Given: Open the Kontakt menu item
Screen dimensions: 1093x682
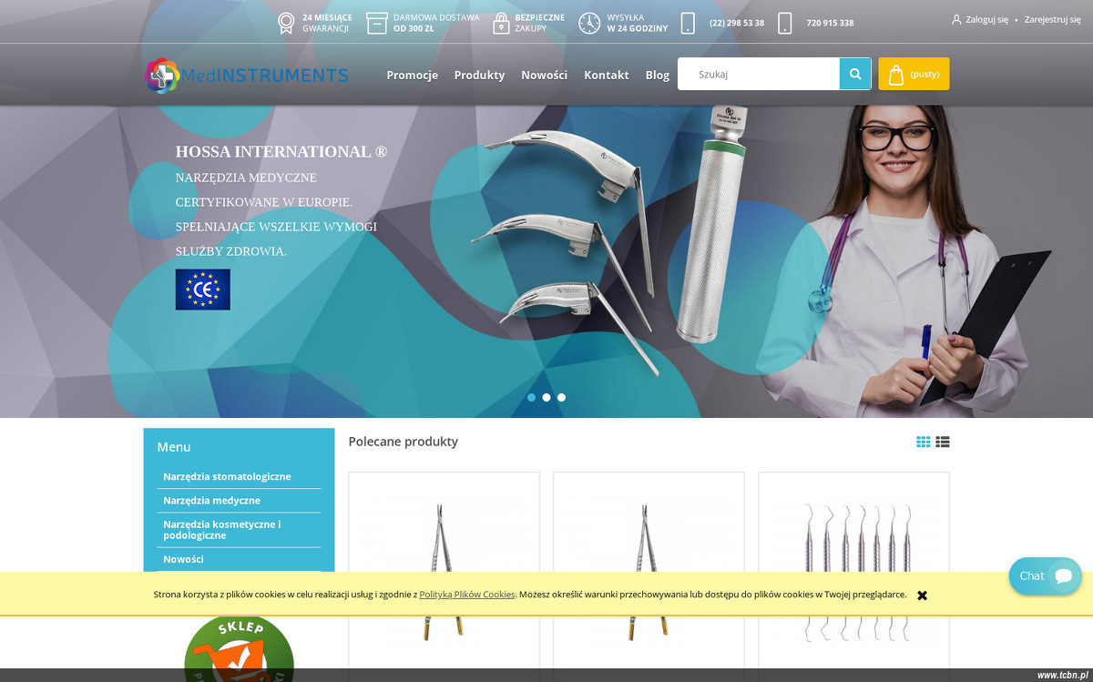Looking at the screenshot, I should pos(607,75).
